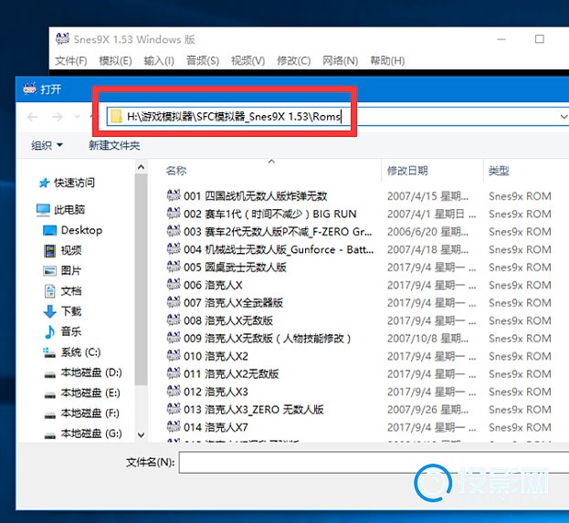This screenshot has width=569, height=523.
Task: Click date 2007/9/26 of file 013
Action: (427, 410)
